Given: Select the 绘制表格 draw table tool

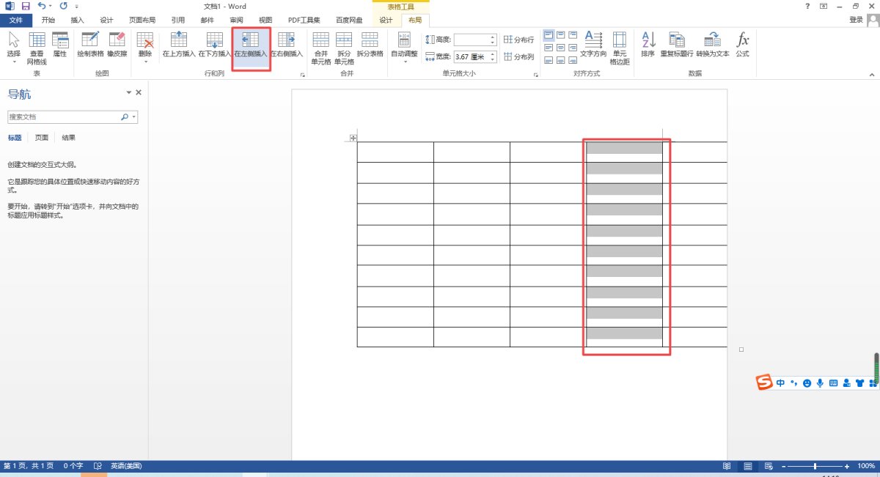Looking at the screenshot, I should (x=90, y=41).
